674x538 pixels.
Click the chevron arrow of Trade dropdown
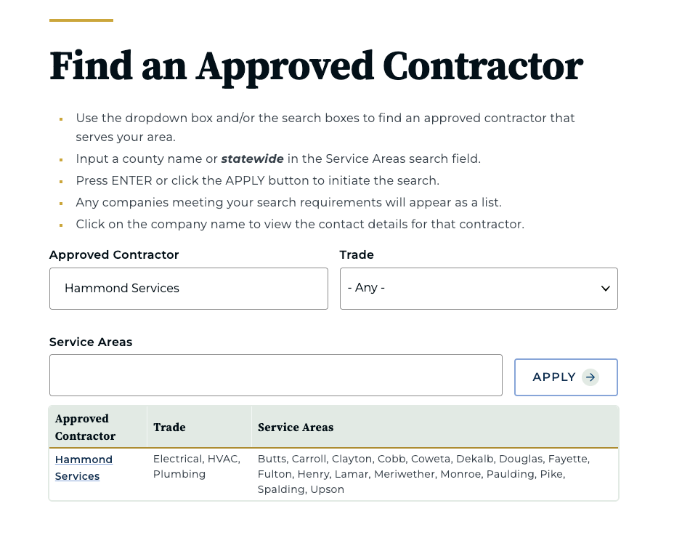pyautogui.click(x=605, y=289)
